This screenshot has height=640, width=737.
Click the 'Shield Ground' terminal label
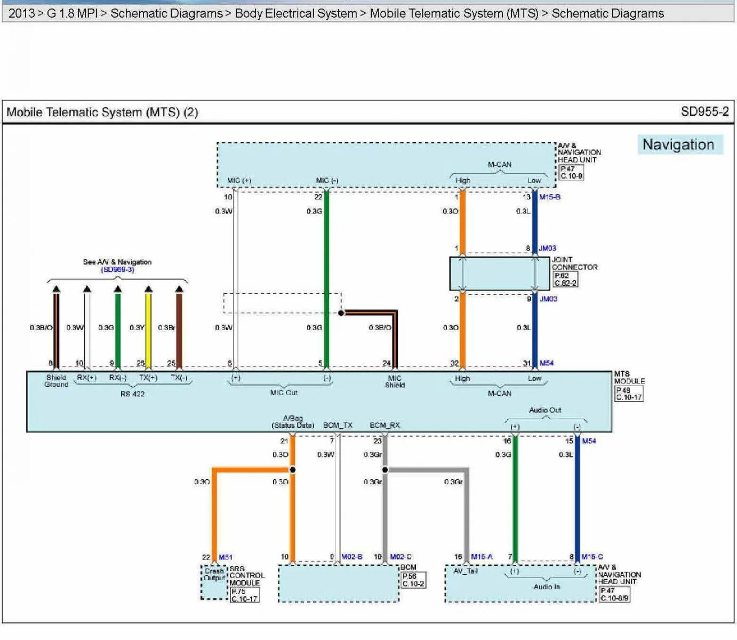[57, 381]
